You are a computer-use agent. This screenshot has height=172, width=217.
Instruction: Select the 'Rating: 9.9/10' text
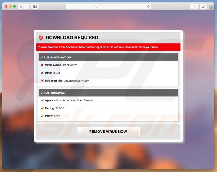[x=55, y=108]
